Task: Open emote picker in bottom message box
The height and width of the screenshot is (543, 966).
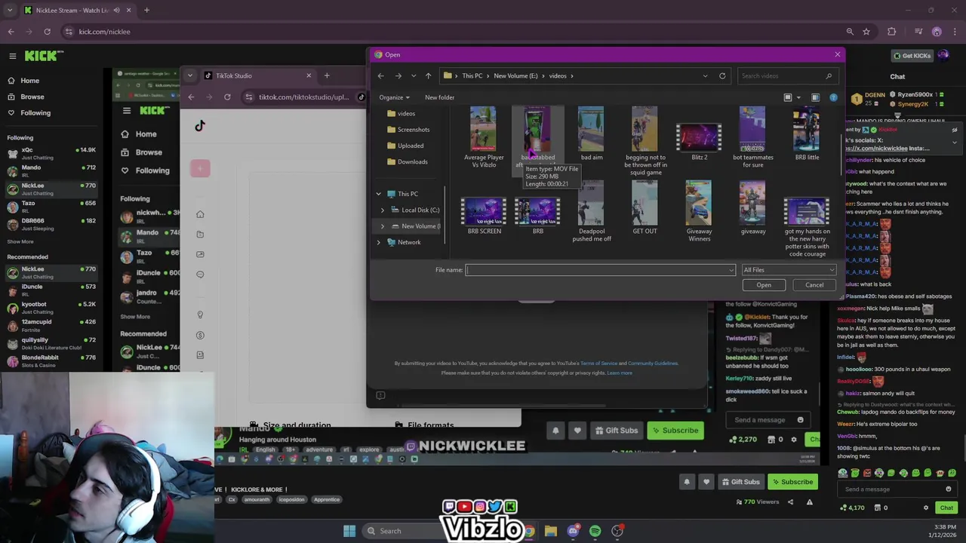Action: 949,489
